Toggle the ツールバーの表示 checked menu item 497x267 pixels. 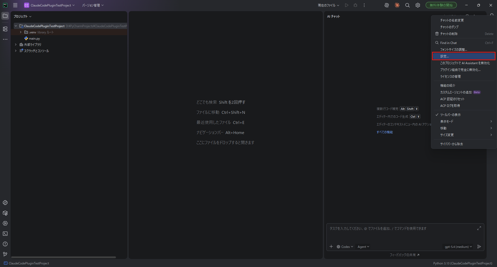click(x=450, y=115)
